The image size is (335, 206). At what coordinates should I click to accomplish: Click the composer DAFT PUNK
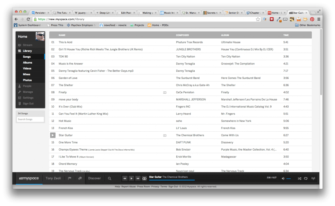tap(183, 142)
